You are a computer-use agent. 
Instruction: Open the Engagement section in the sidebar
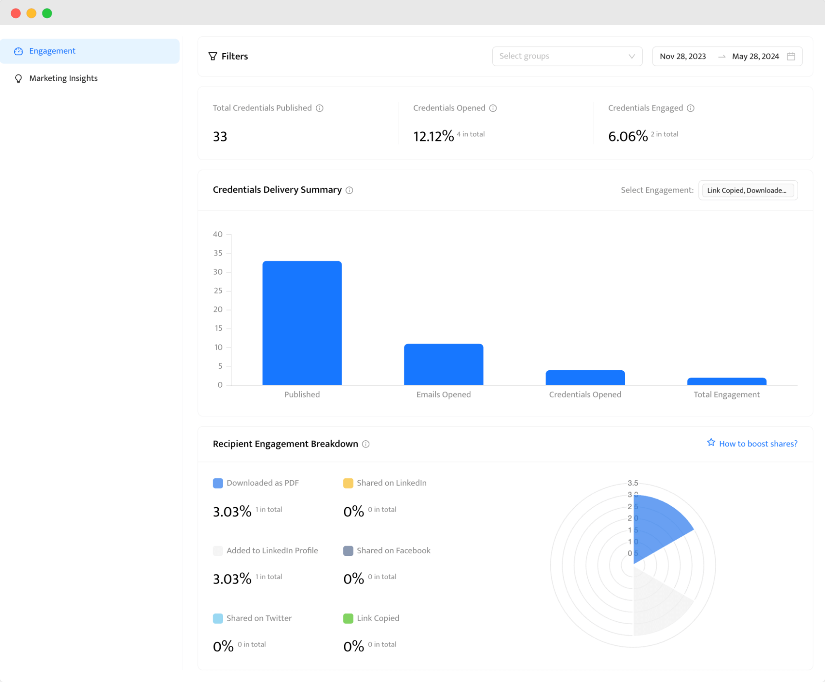point(90,51)
